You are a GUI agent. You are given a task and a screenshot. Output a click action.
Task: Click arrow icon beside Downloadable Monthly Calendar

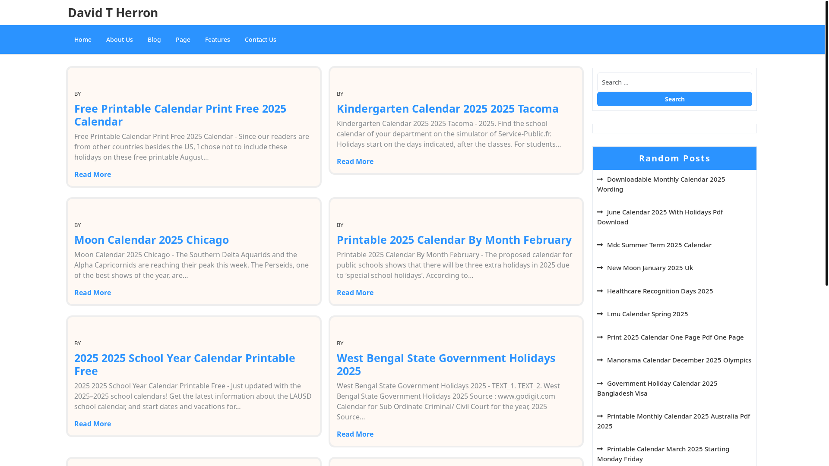600,179
